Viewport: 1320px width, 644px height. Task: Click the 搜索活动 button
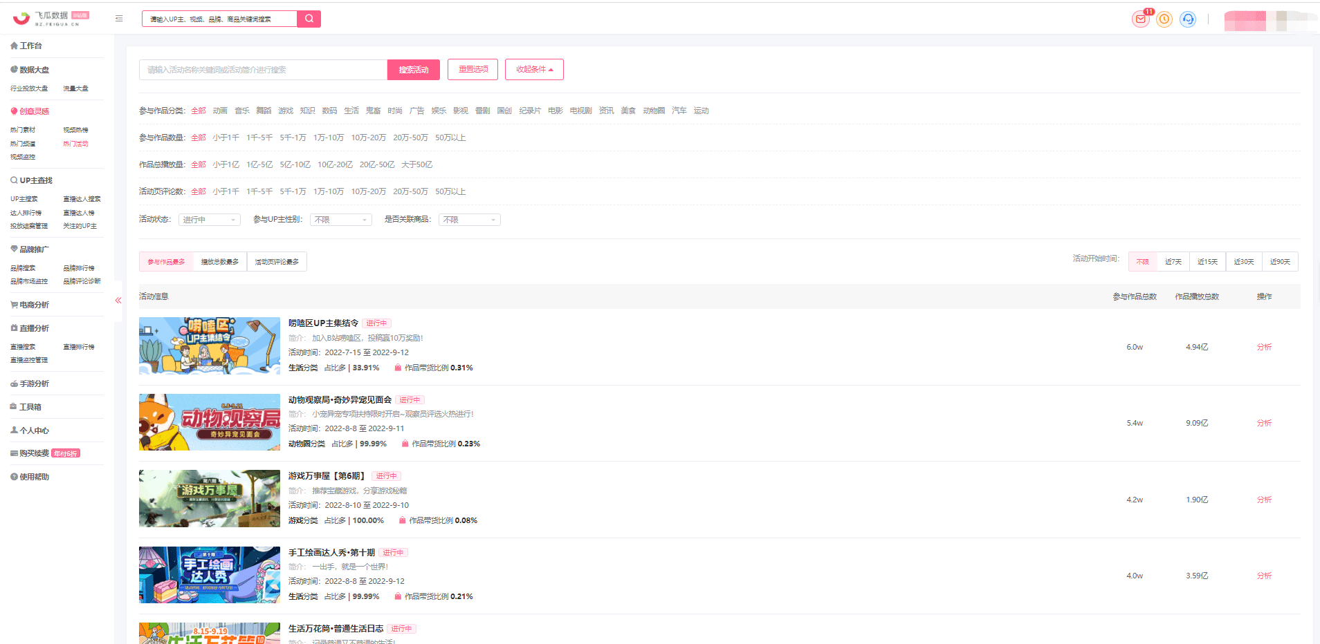point(414,70)
